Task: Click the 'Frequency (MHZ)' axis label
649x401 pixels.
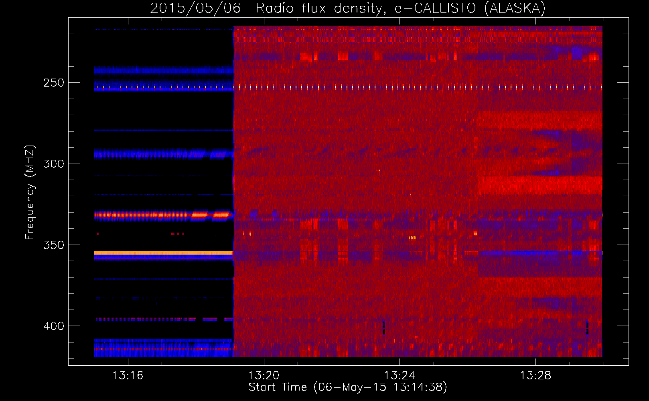Action: (30, 192)
